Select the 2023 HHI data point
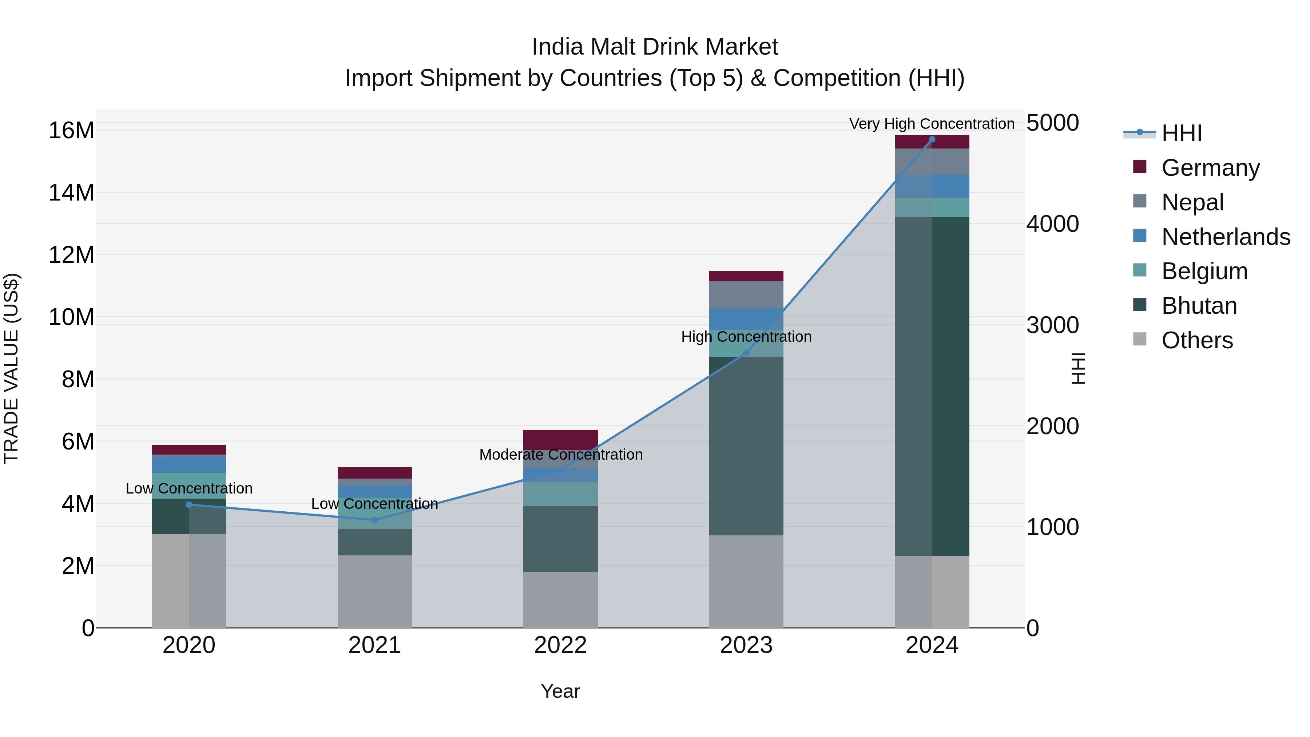 point(746,353)
